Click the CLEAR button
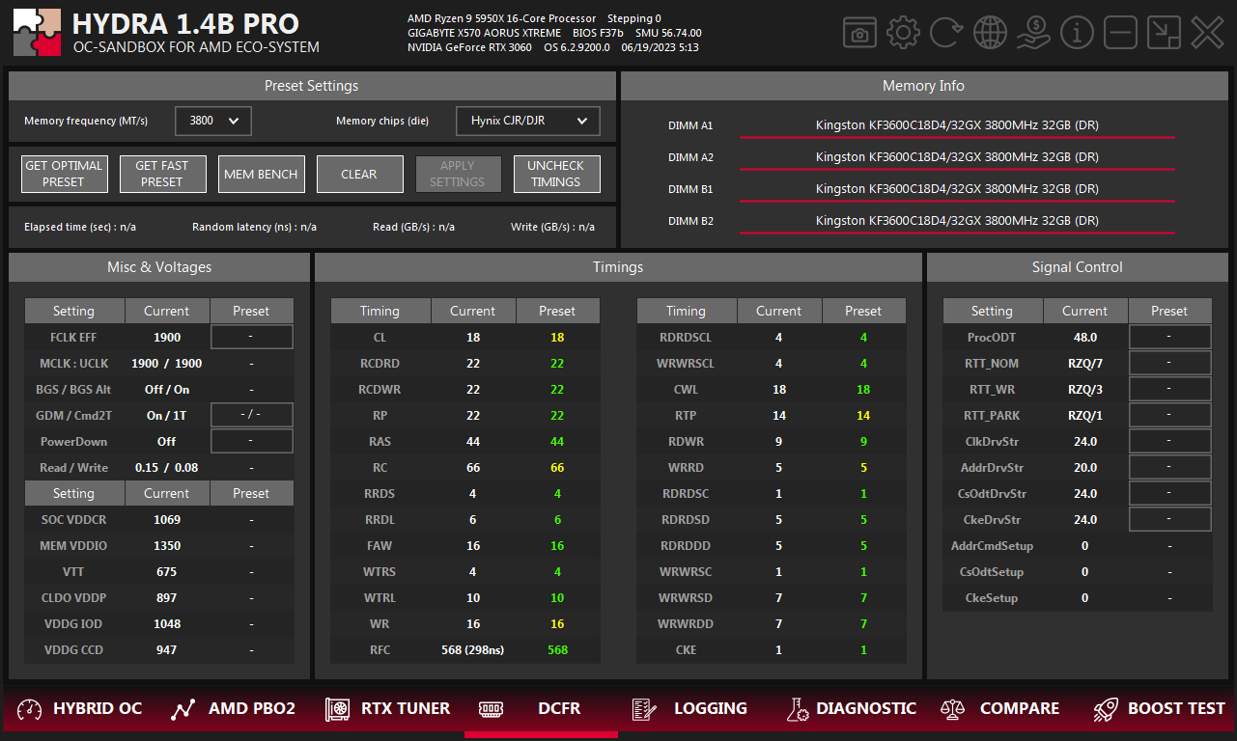The image size is (1237, 741). [359, 174]
